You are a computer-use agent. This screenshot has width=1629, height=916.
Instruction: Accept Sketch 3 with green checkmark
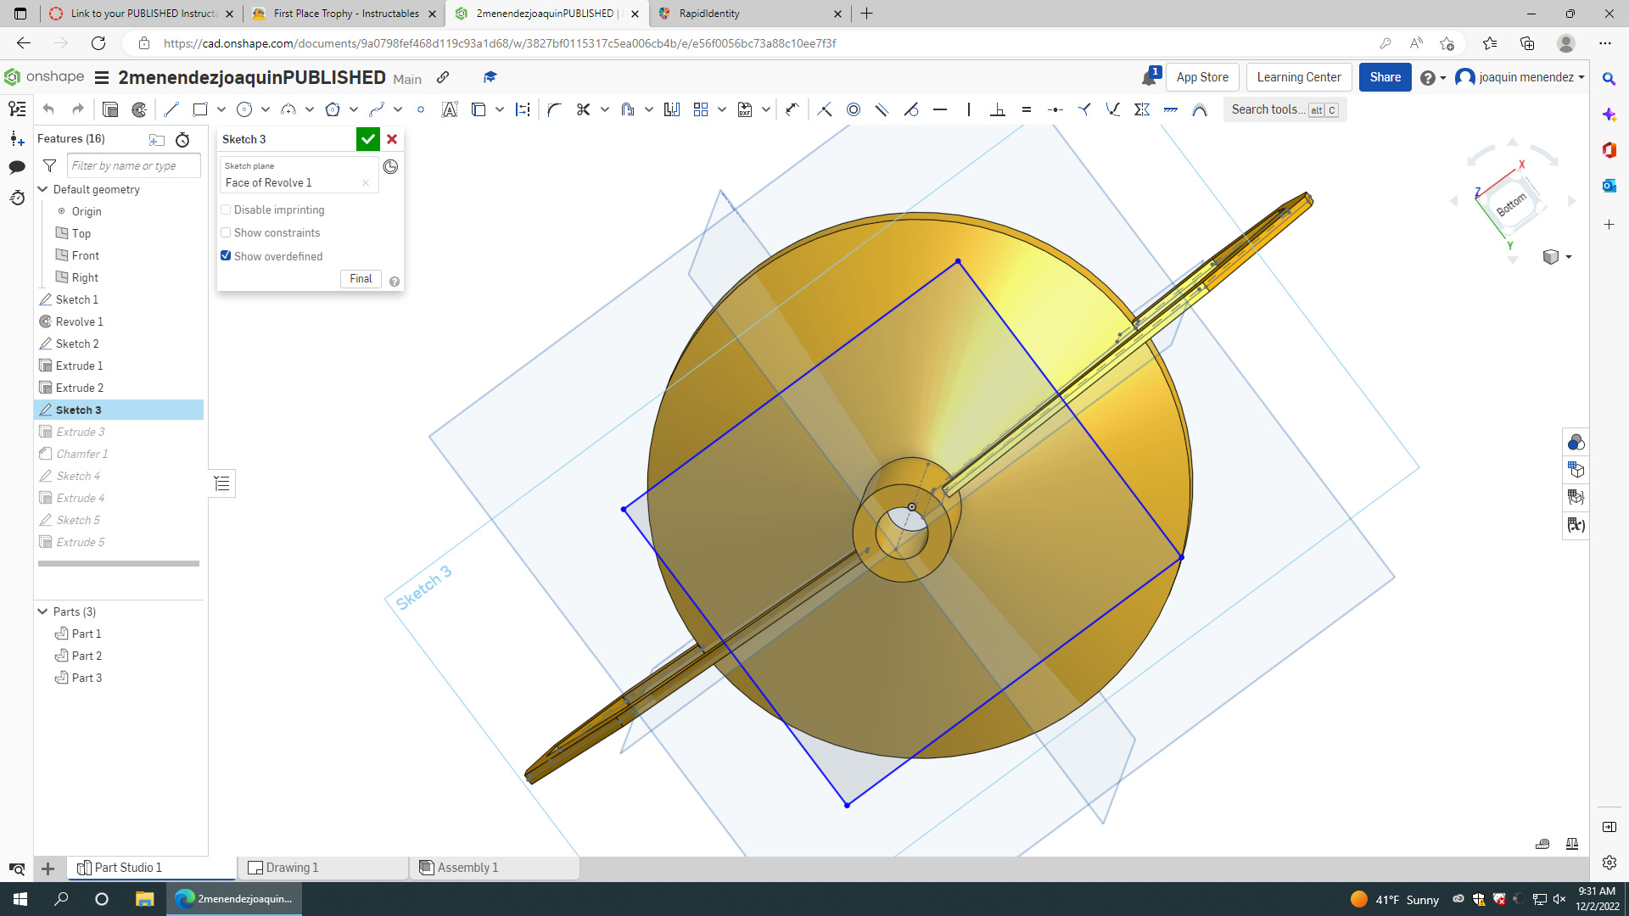click(367, 139)
